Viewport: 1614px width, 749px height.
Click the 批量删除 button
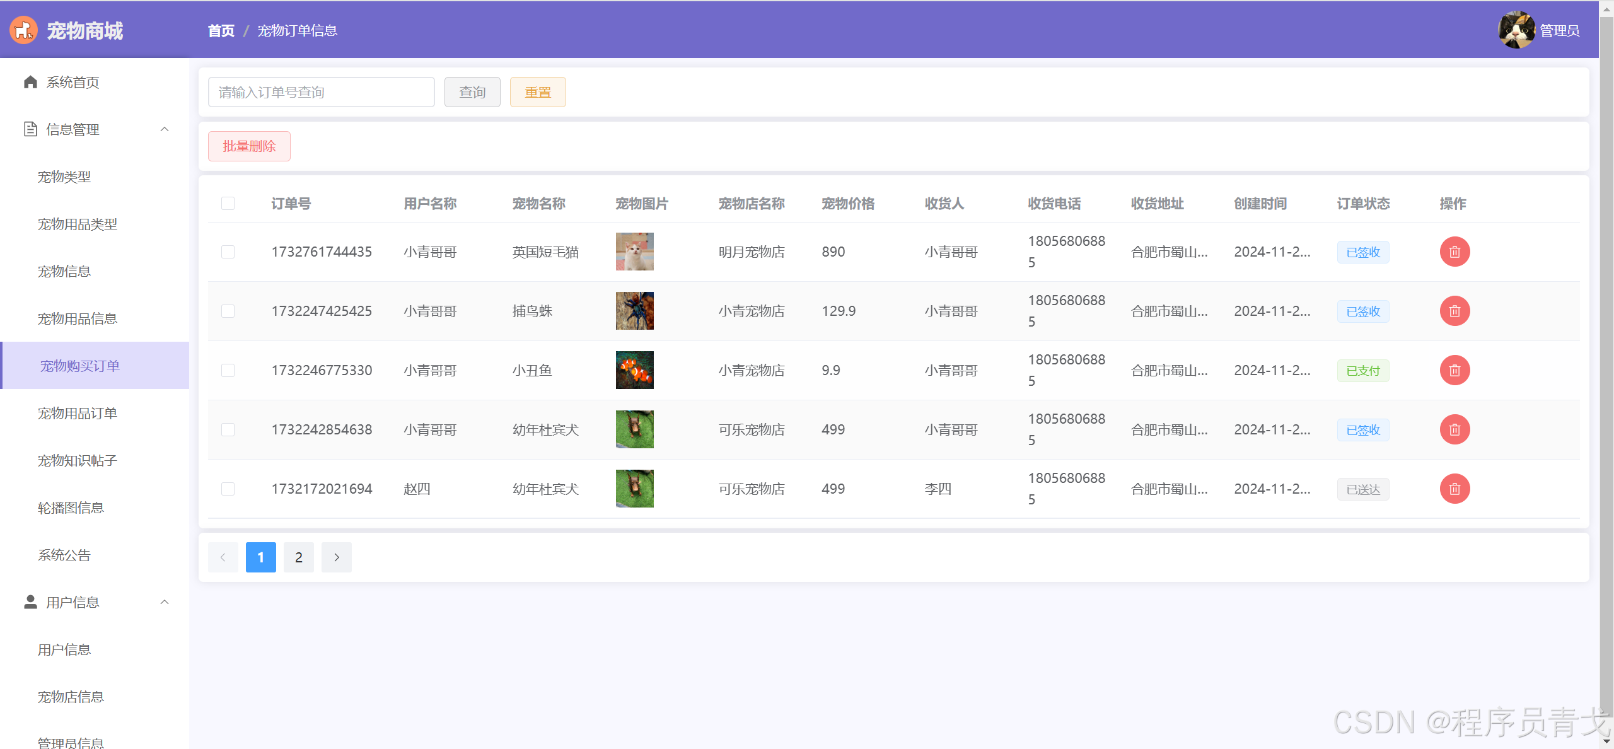(x=249, y=146)
